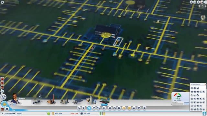The height and width of the screenshot is (116, 207).
Task: Open the region view heart icon
Action: (x=3, y=97)
